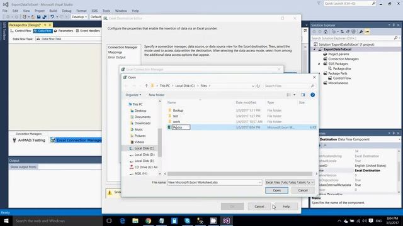Open the address bar history dropdown

point(253,86)
